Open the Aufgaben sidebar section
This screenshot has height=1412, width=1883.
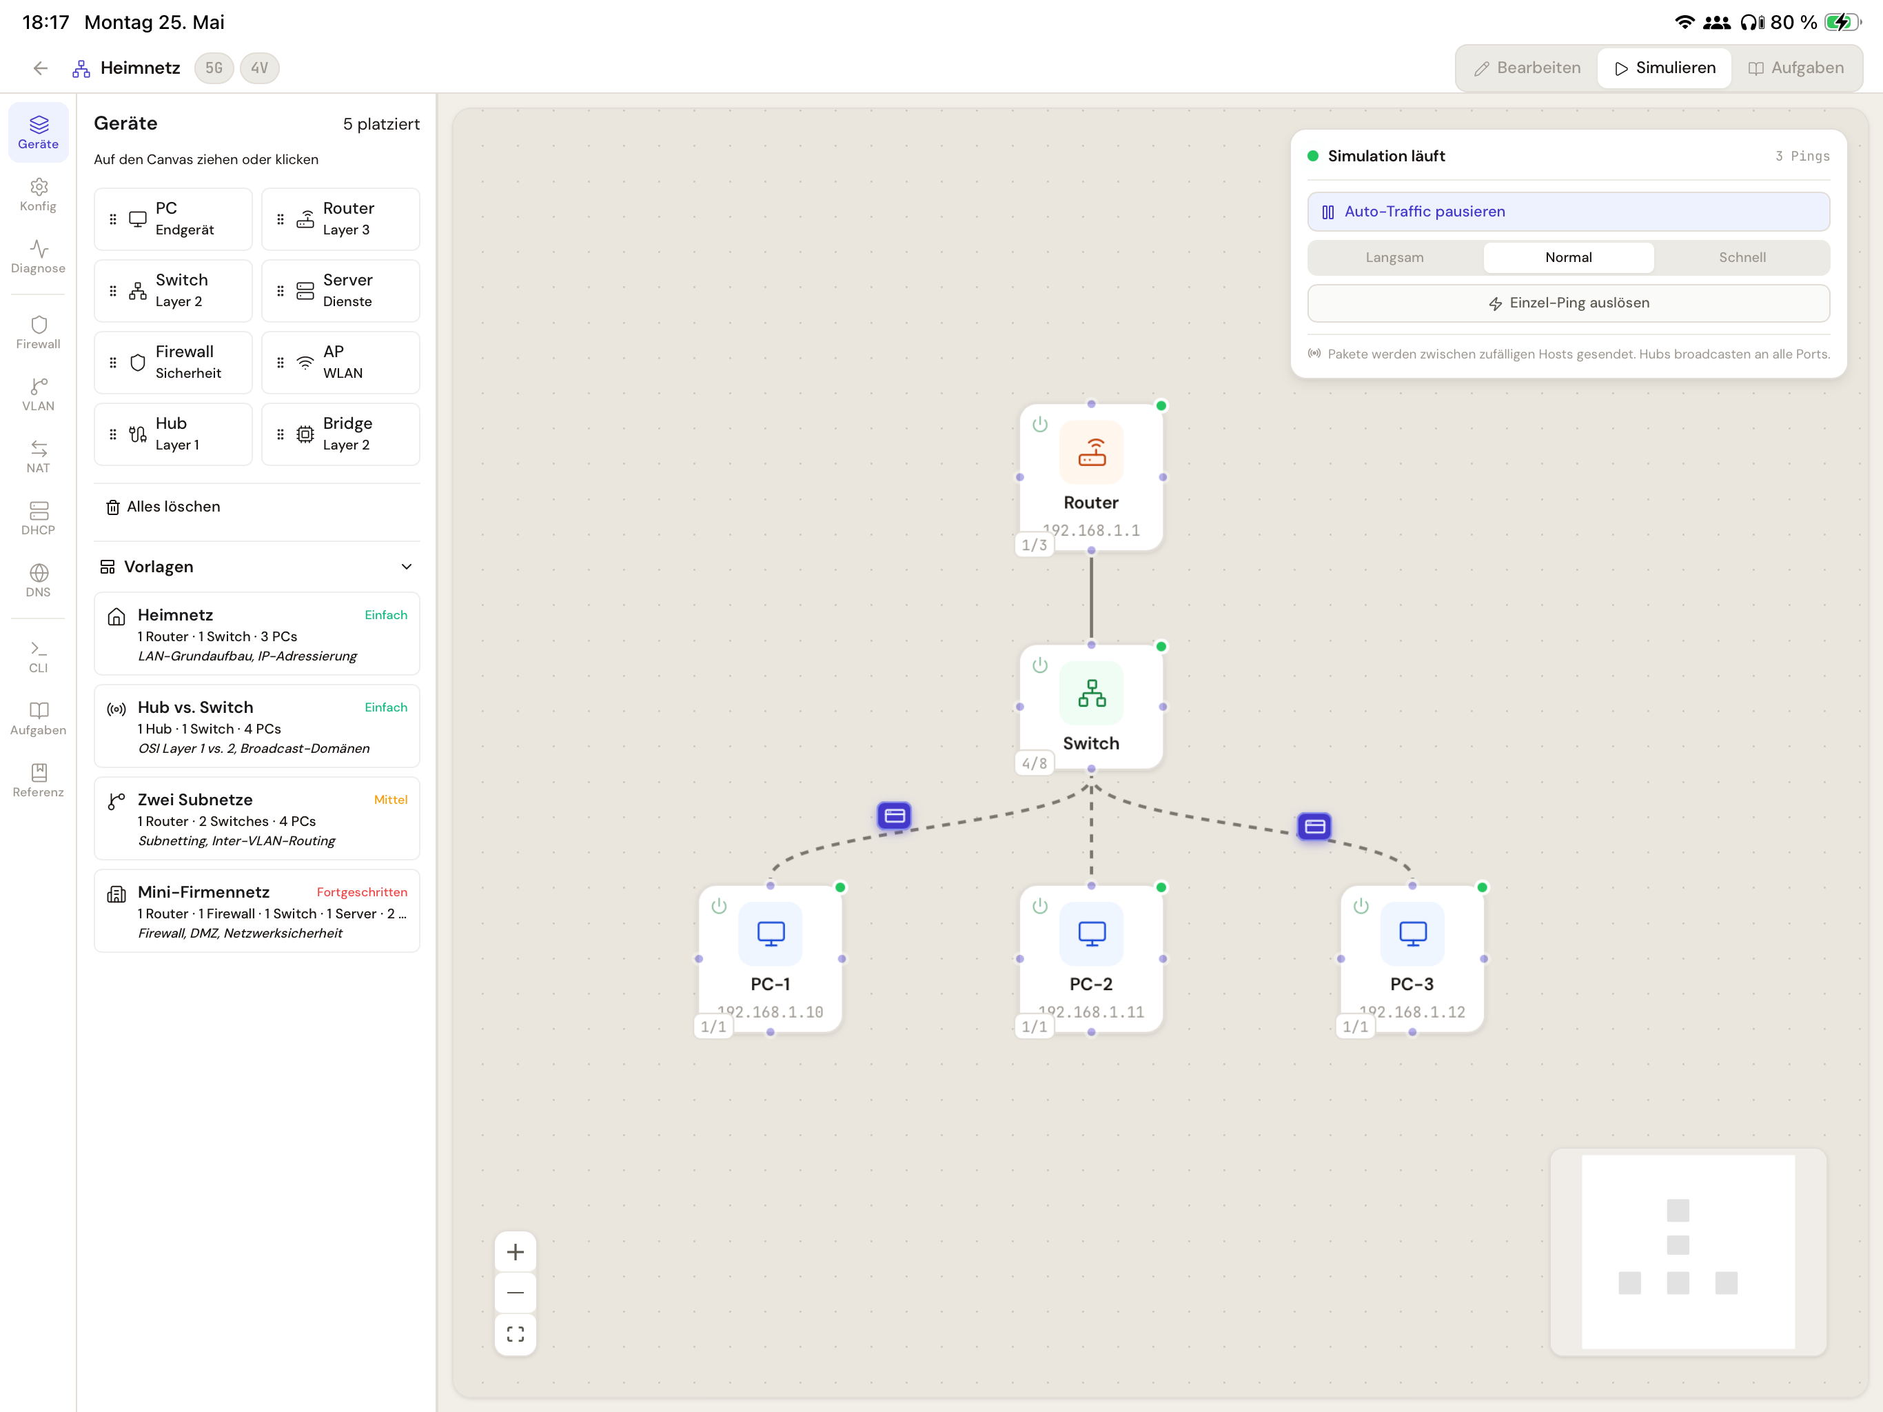coord(39,720)
